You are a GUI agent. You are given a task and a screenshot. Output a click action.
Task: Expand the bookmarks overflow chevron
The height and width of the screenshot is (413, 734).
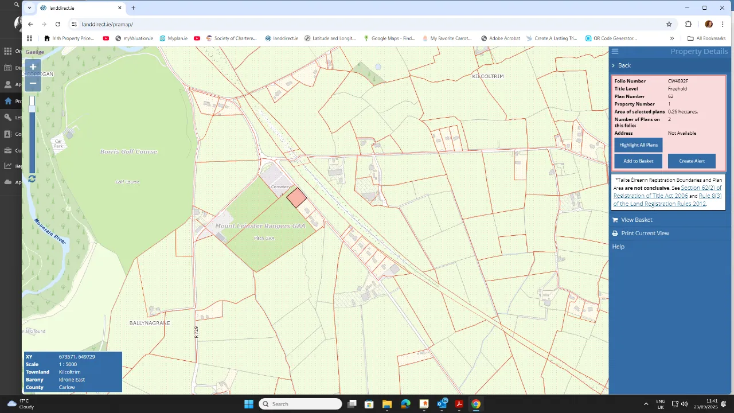click(x=671, y=38)
